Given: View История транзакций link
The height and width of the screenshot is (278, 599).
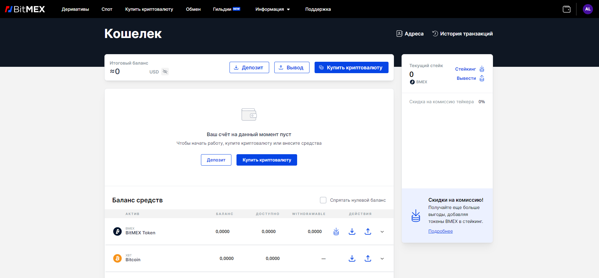Looking at the screenshot, I should click(463, 34).
